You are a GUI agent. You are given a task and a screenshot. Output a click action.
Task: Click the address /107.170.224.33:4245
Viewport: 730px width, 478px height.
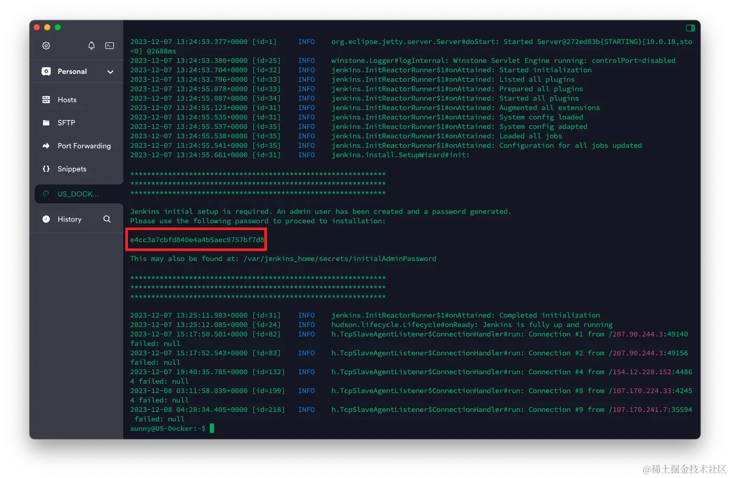coord(650,391)
